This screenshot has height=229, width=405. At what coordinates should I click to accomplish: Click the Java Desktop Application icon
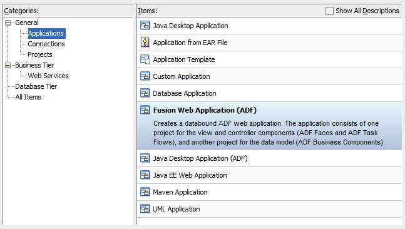tap(145, 26)
